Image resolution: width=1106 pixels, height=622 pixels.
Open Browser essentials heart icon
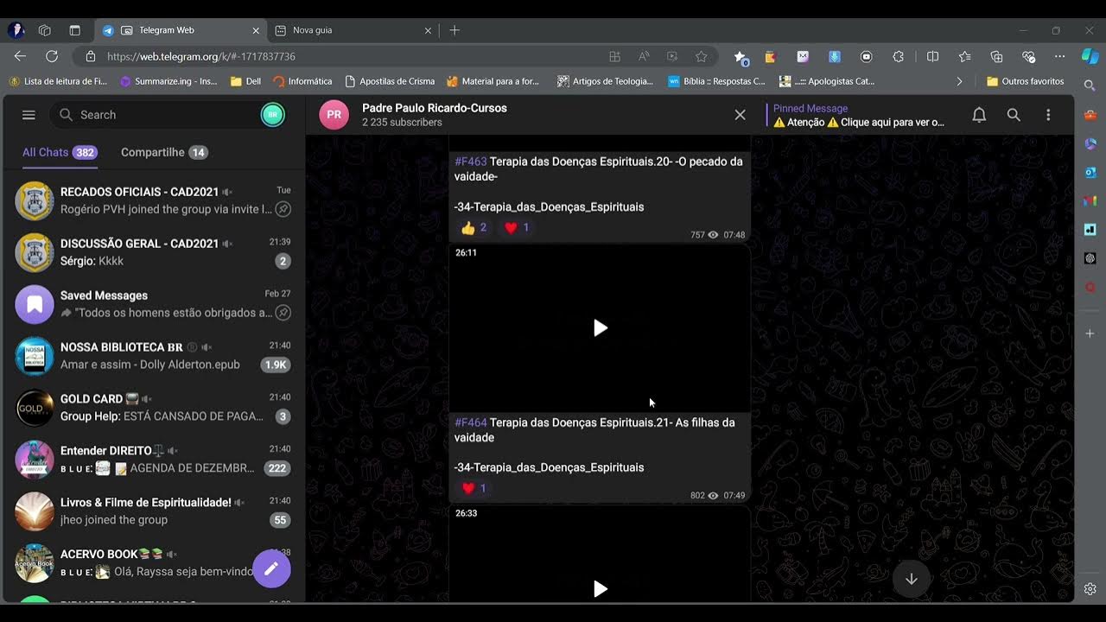pos(1028,56)
